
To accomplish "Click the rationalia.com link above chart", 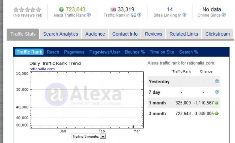I will 42,69.
